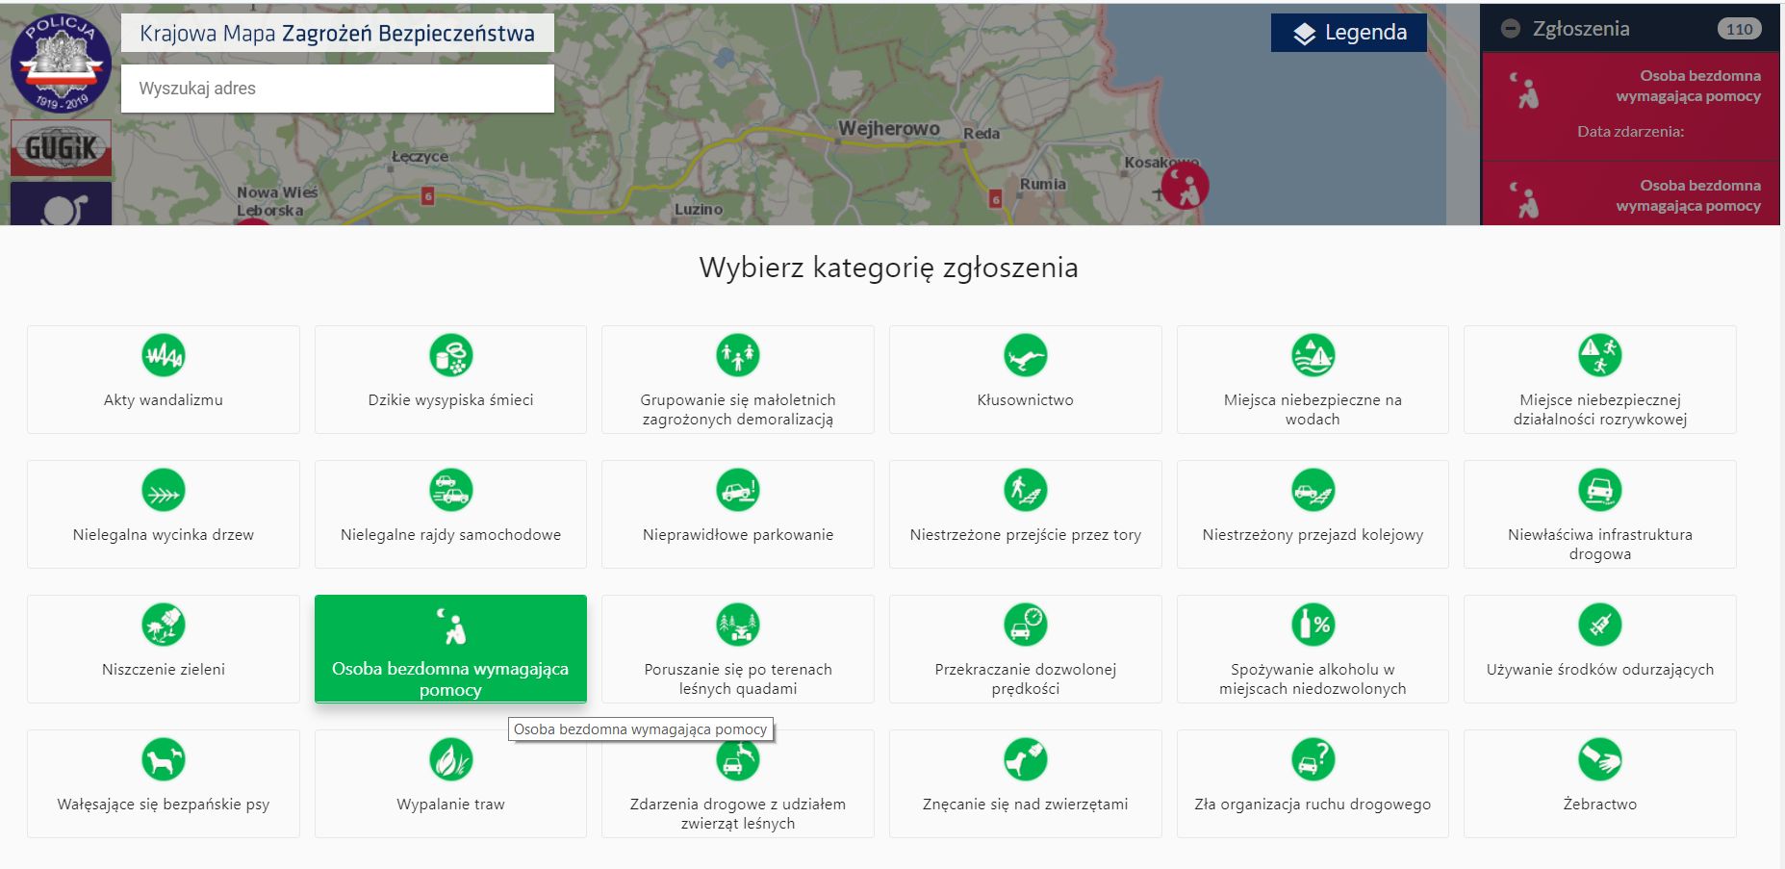Click the Kłusownictwo category icon
The width and height of the screenshot is (1785, 869).
click(1025, 356)
